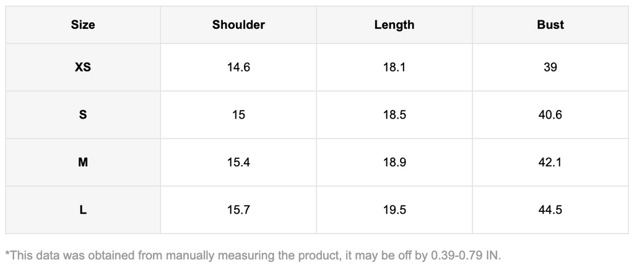634x265 pixels.
Task: Select XS length value 18.1
Action: point(394,67)
